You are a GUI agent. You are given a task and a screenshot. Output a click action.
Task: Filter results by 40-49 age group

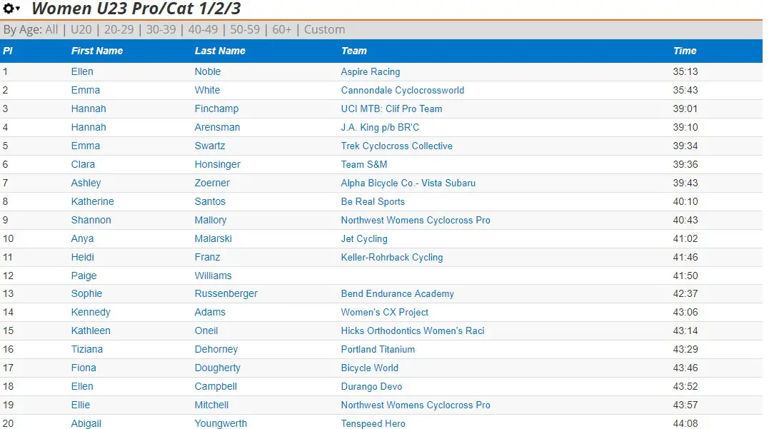pos(203,29)
